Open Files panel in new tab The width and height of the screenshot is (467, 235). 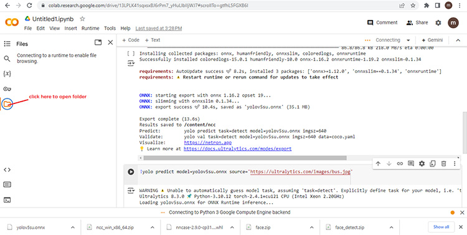coord(98,42)
